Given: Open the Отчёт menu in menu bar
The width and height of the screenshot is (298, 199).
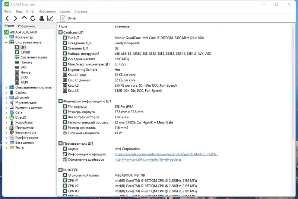Looking at the screenshot, I should (30, 12).
